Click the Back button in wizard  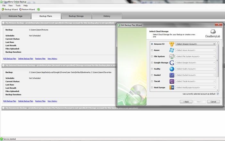point(186,102)
